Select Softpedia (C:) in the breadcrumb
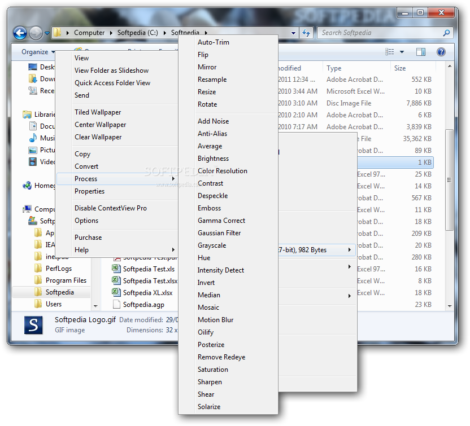This screenshot has height=426, width=470. click(138, 33)
